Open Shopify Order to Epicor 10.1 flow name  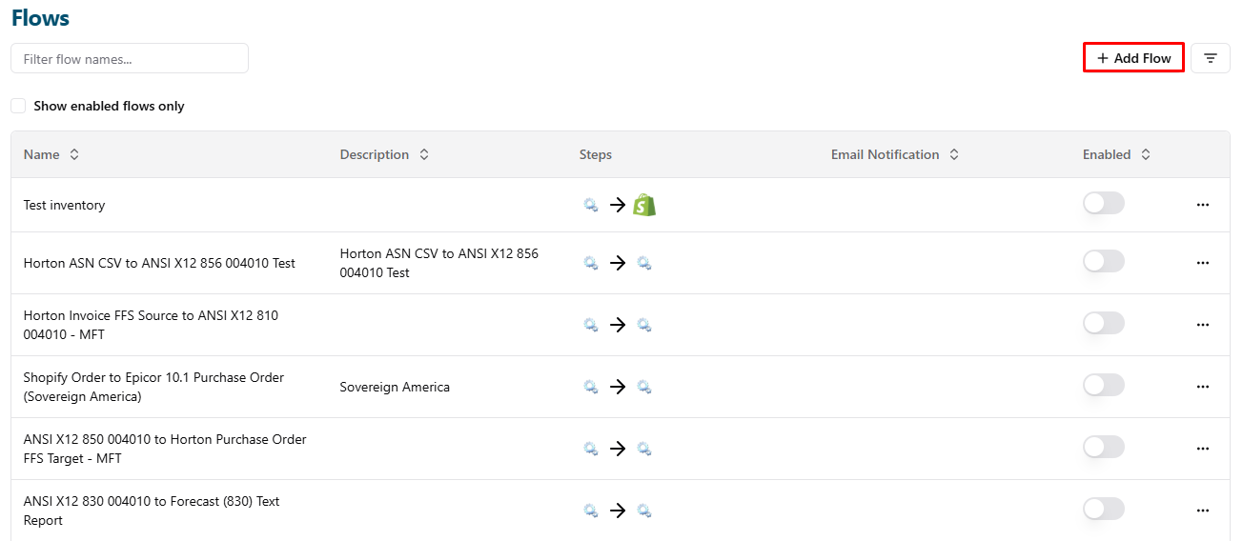coord(153,387)
